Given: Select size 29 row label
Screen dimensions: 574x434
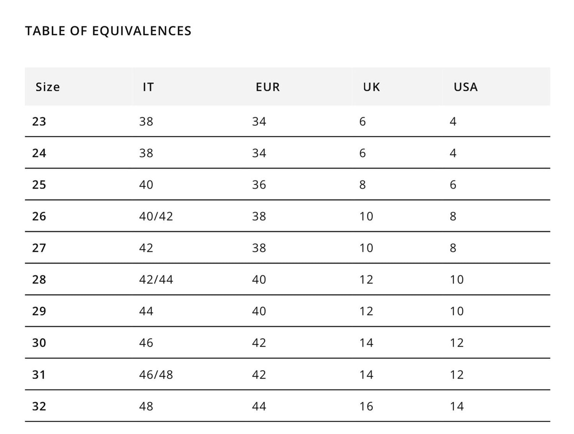Looking at the screenshot, I should click(39, 311).
